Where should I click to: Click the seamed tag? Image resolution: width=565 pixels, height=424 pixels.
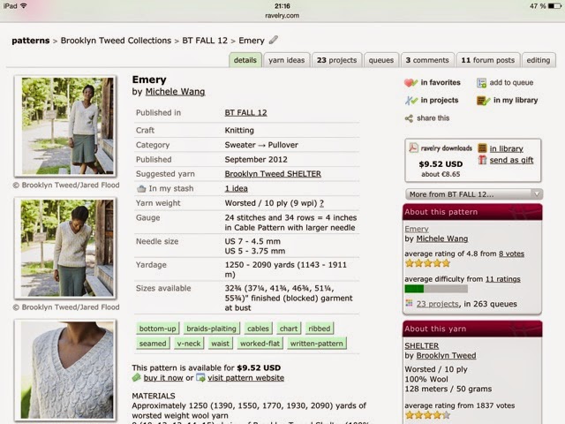click(153, 344)
